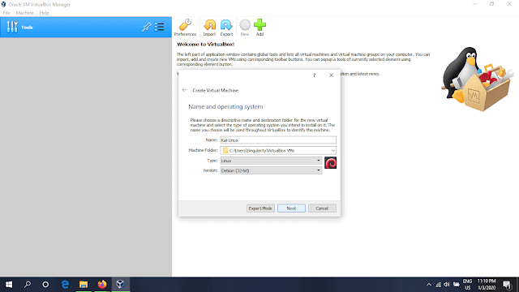This screenshot has width=519, height=292.
Task: Click the Cancel button
Action: (x=322, y=208)
